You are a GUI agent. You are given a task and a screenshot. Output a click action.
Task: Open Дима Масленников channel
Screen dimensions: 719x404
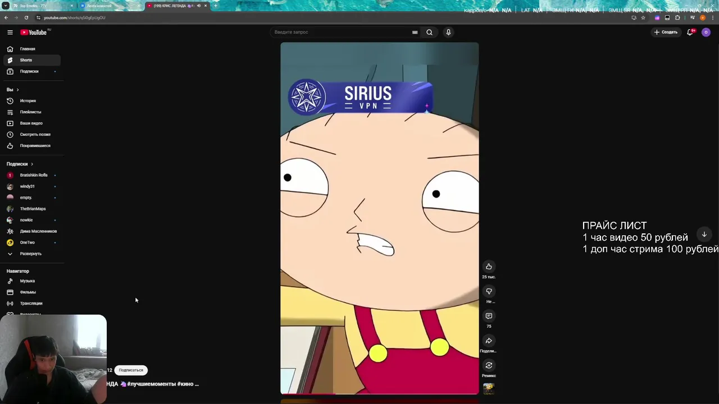click(x=31, y=231)
